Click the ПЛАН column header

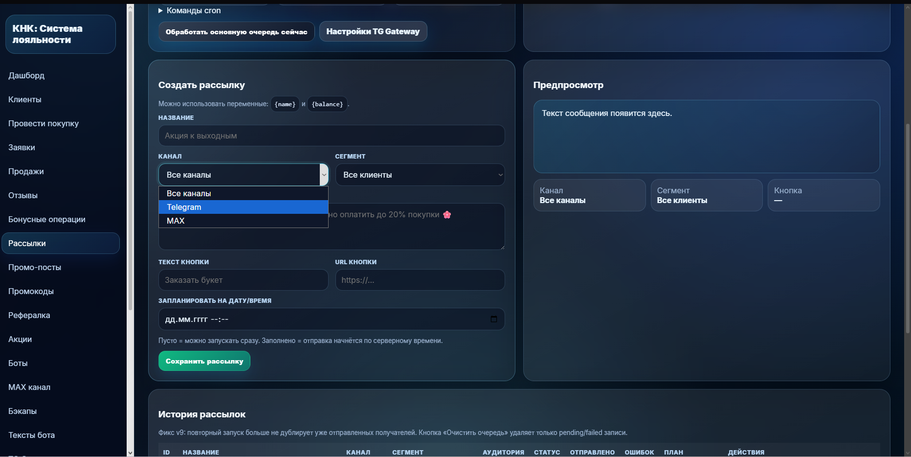coord(673,452)
